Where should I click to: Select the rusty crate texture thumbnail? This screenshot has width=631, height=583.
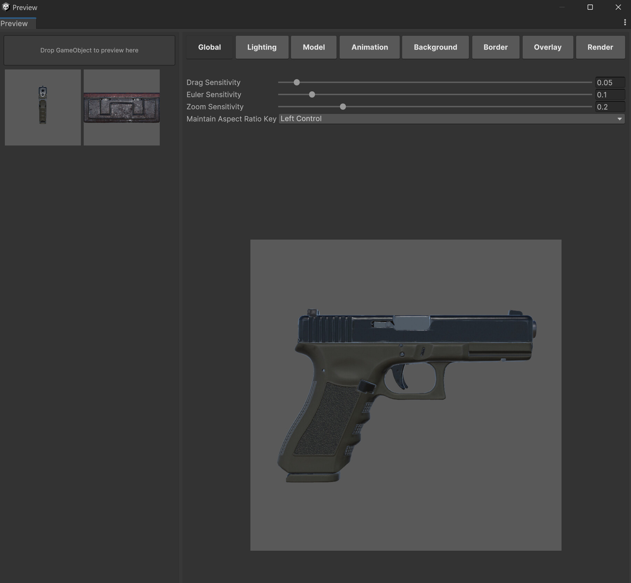(121, 107)
